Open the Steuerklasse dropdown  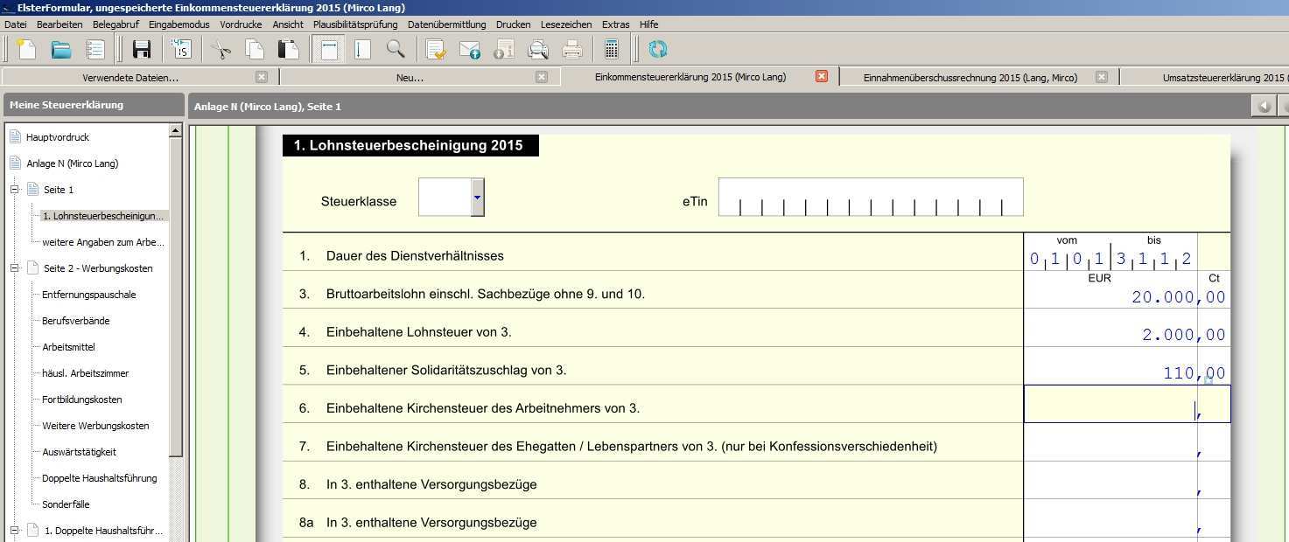coord(477,198)
